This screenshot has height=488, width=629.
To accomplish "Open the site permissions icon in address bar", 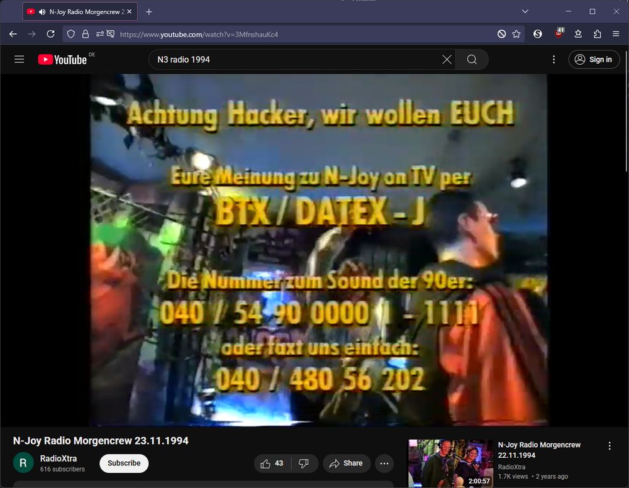I will pyautogui.click(x=100, y=34).
